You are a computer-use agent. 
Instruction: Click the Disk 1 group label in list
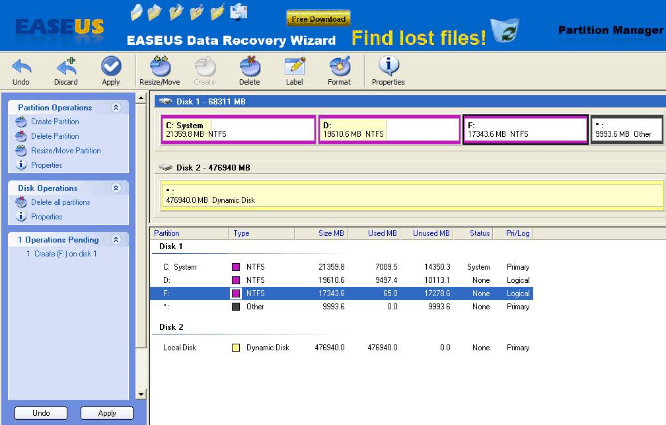pos(170,247)
